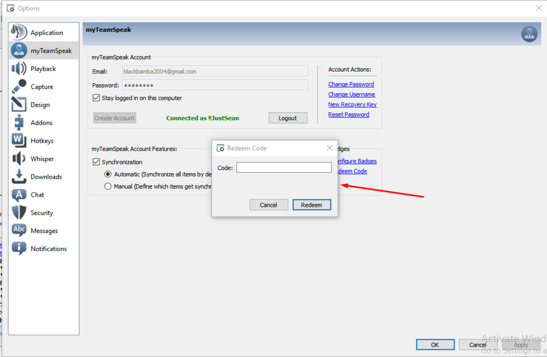Open the Downloads tray icon
Screen dimensions: 547x357
(x=19, y=177)
